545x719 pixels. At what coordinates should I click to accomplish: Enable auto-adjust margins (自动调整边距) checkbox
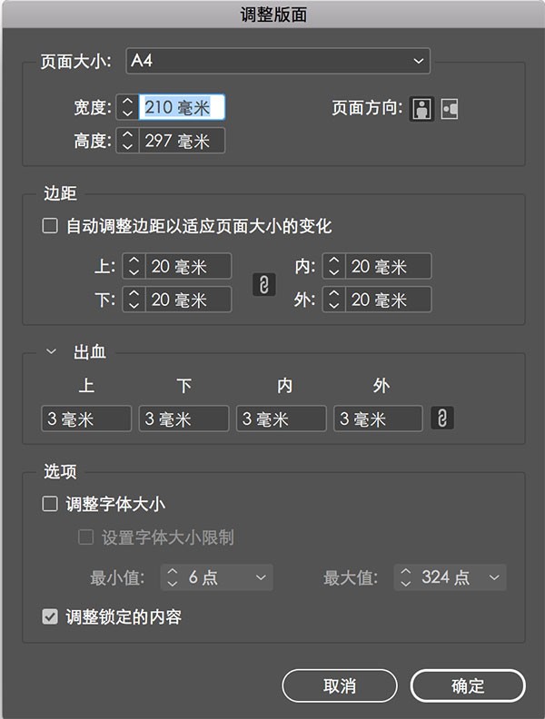[50, 226]
